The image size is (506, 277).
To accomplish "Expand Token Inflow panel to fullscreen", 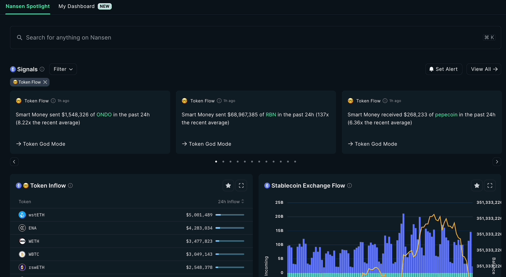I will click(x=241, y=185).
